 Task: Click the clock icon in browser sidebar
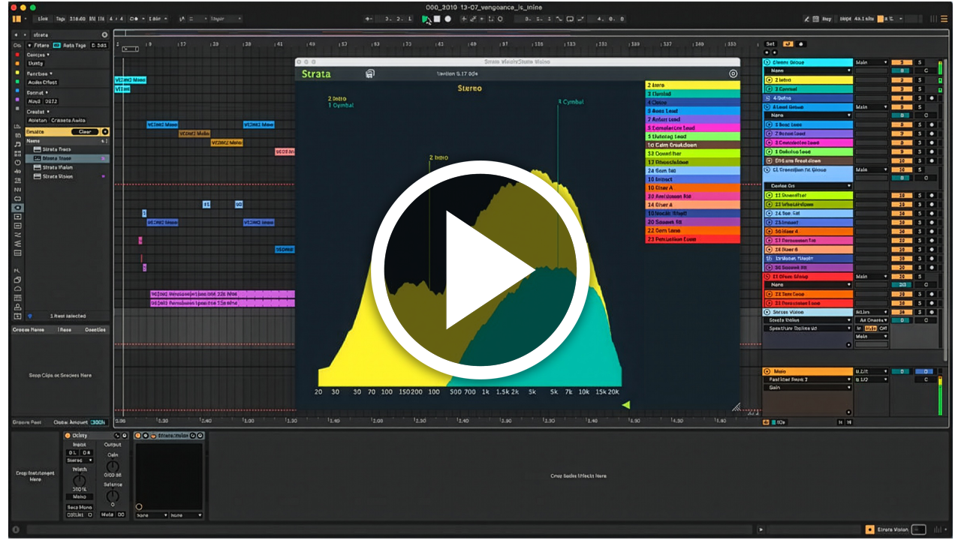[17, 162]
